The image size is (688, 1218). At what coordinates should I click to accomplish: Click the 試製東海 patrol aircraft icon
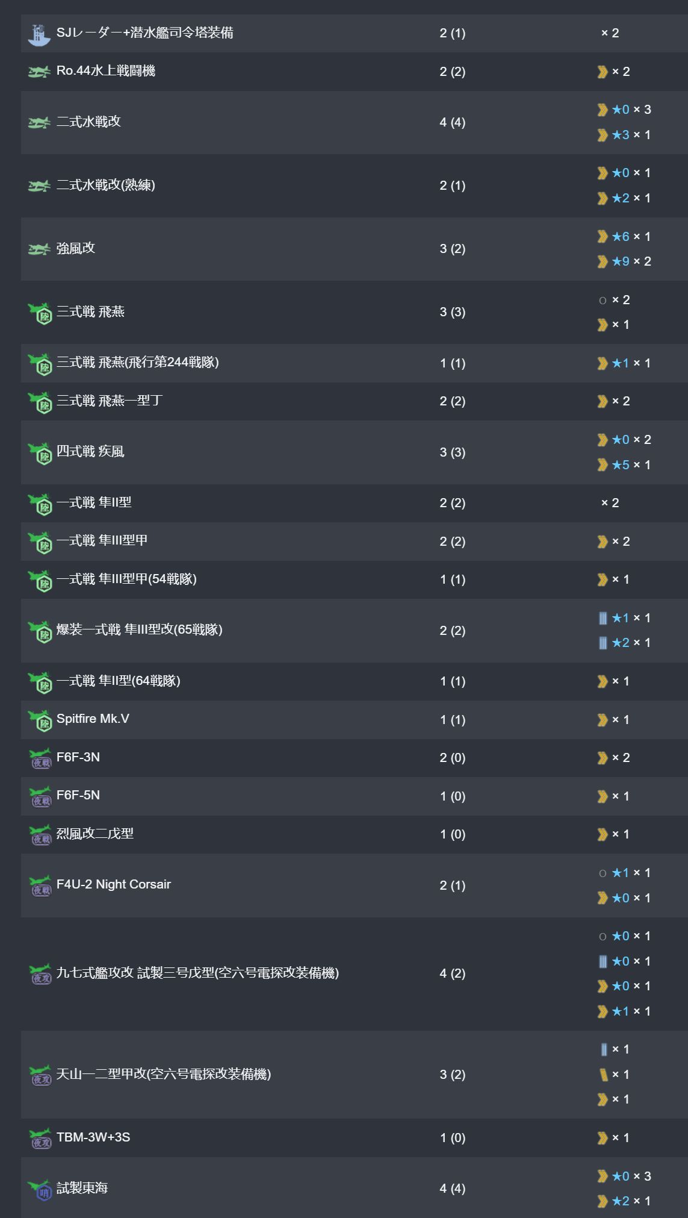coord(40,1188)
